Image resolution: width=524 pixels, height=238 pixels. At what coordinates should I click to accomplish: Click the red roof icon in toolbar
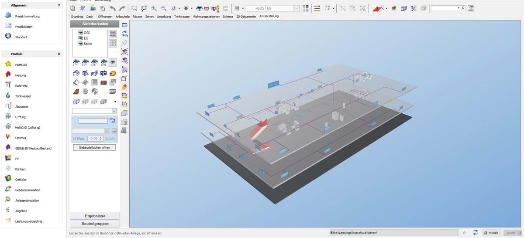click(378, 8)
